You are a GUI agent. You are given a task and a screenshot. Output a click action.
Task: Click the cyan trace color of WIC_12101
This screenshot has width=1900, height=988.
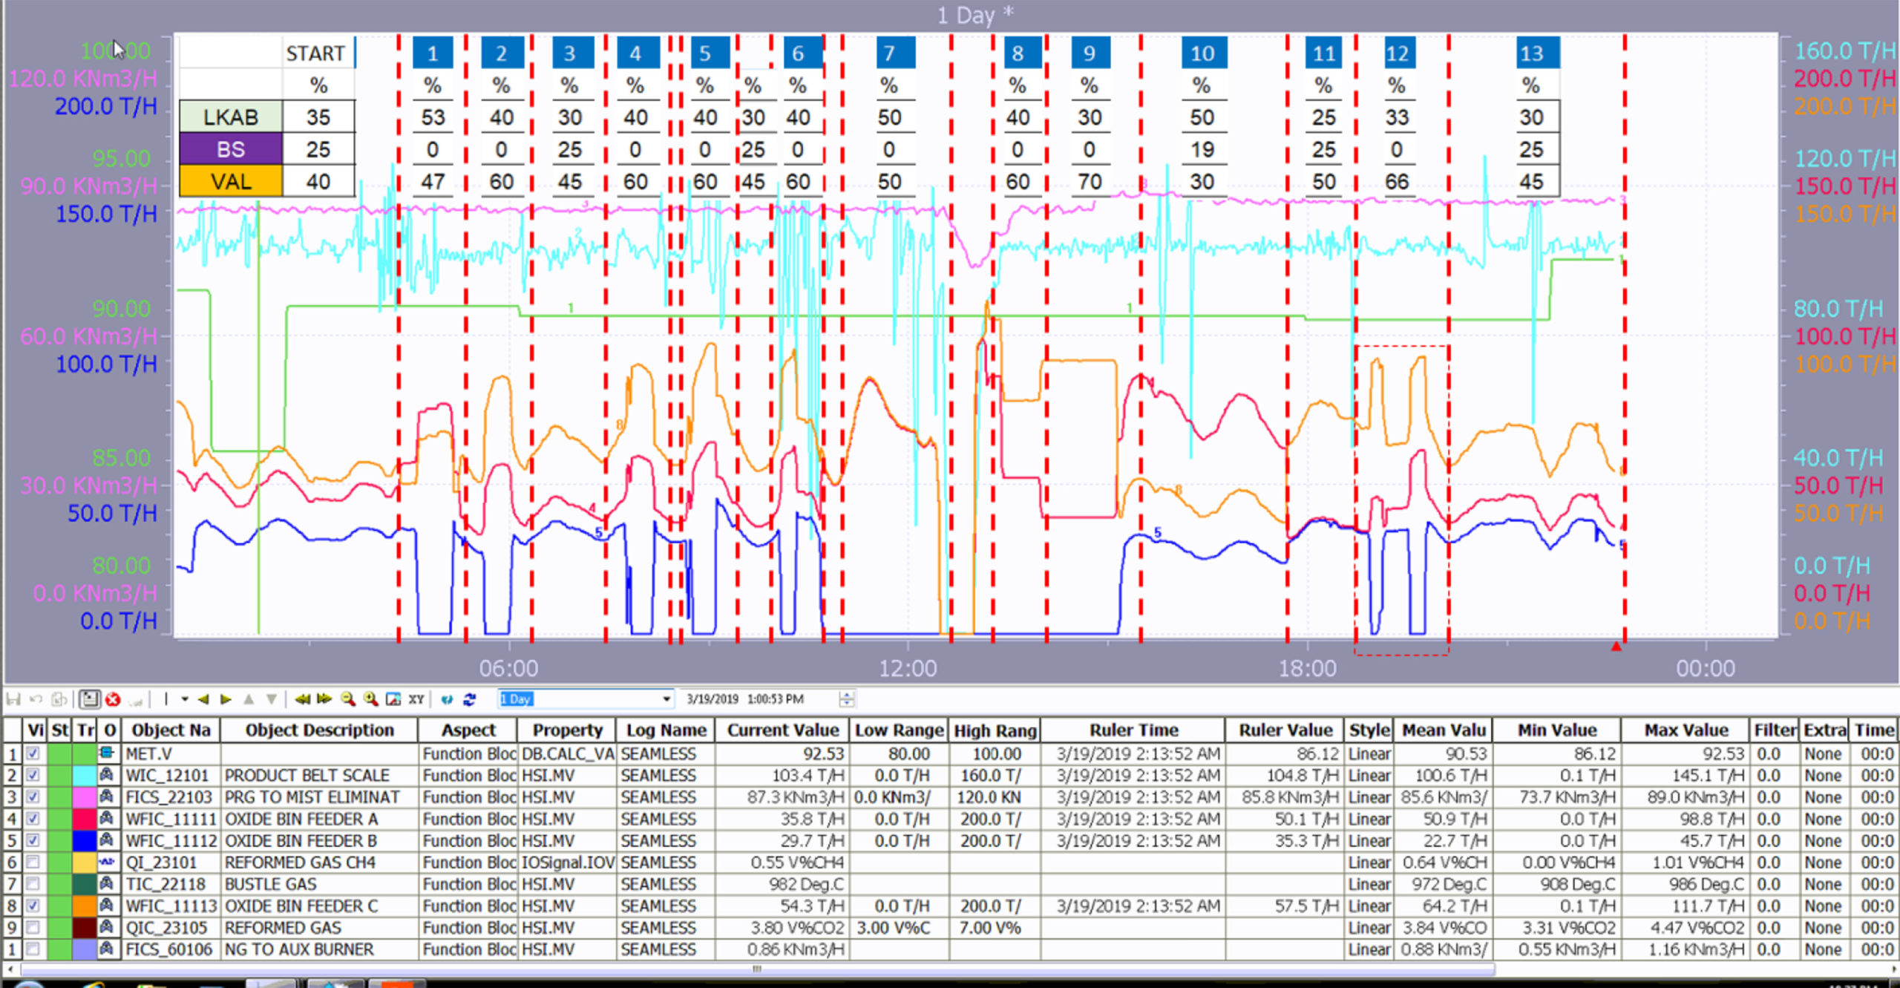click(85, 775)
